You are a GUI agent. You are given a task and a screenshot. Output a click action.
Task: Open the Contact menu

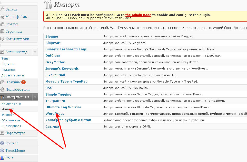pos(12,143)
